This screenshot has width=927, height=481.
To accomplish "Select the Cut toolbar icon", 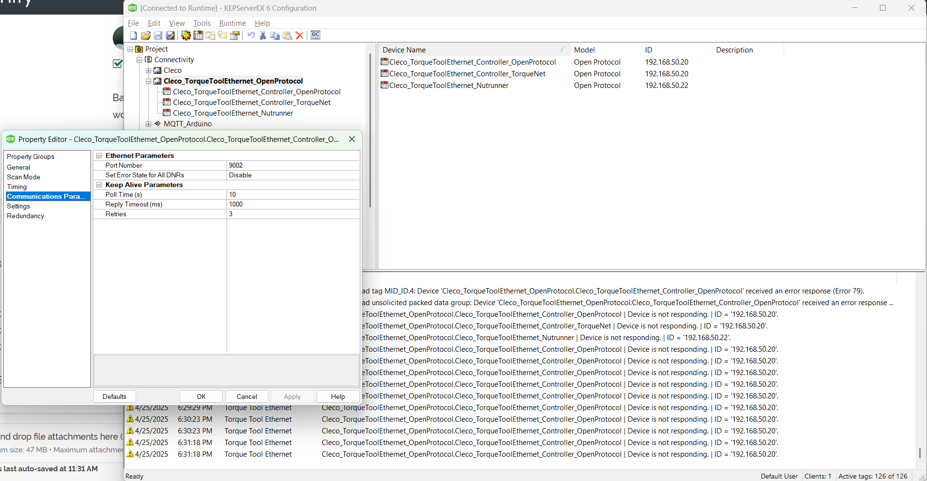I will (262, 35).
